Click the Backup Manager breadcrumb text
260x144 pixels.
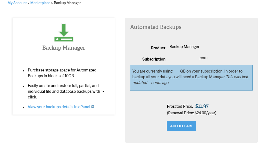click(67, 3)
